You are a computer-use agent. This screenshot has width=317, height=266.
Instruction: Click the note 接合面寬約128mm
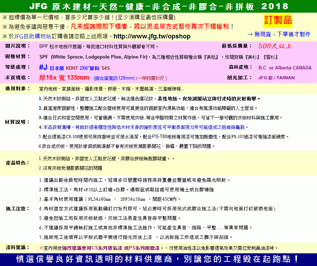(x=114, y=78)
